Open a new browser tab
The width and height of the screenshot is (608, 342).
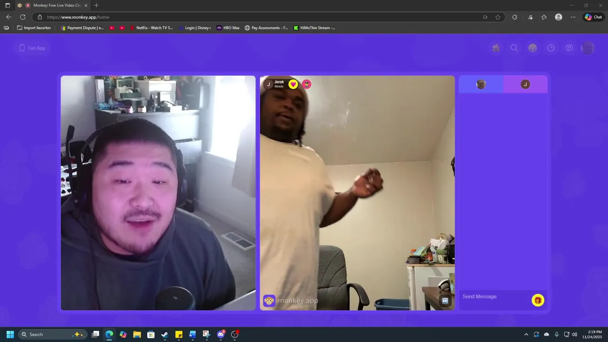coord(96,5)
